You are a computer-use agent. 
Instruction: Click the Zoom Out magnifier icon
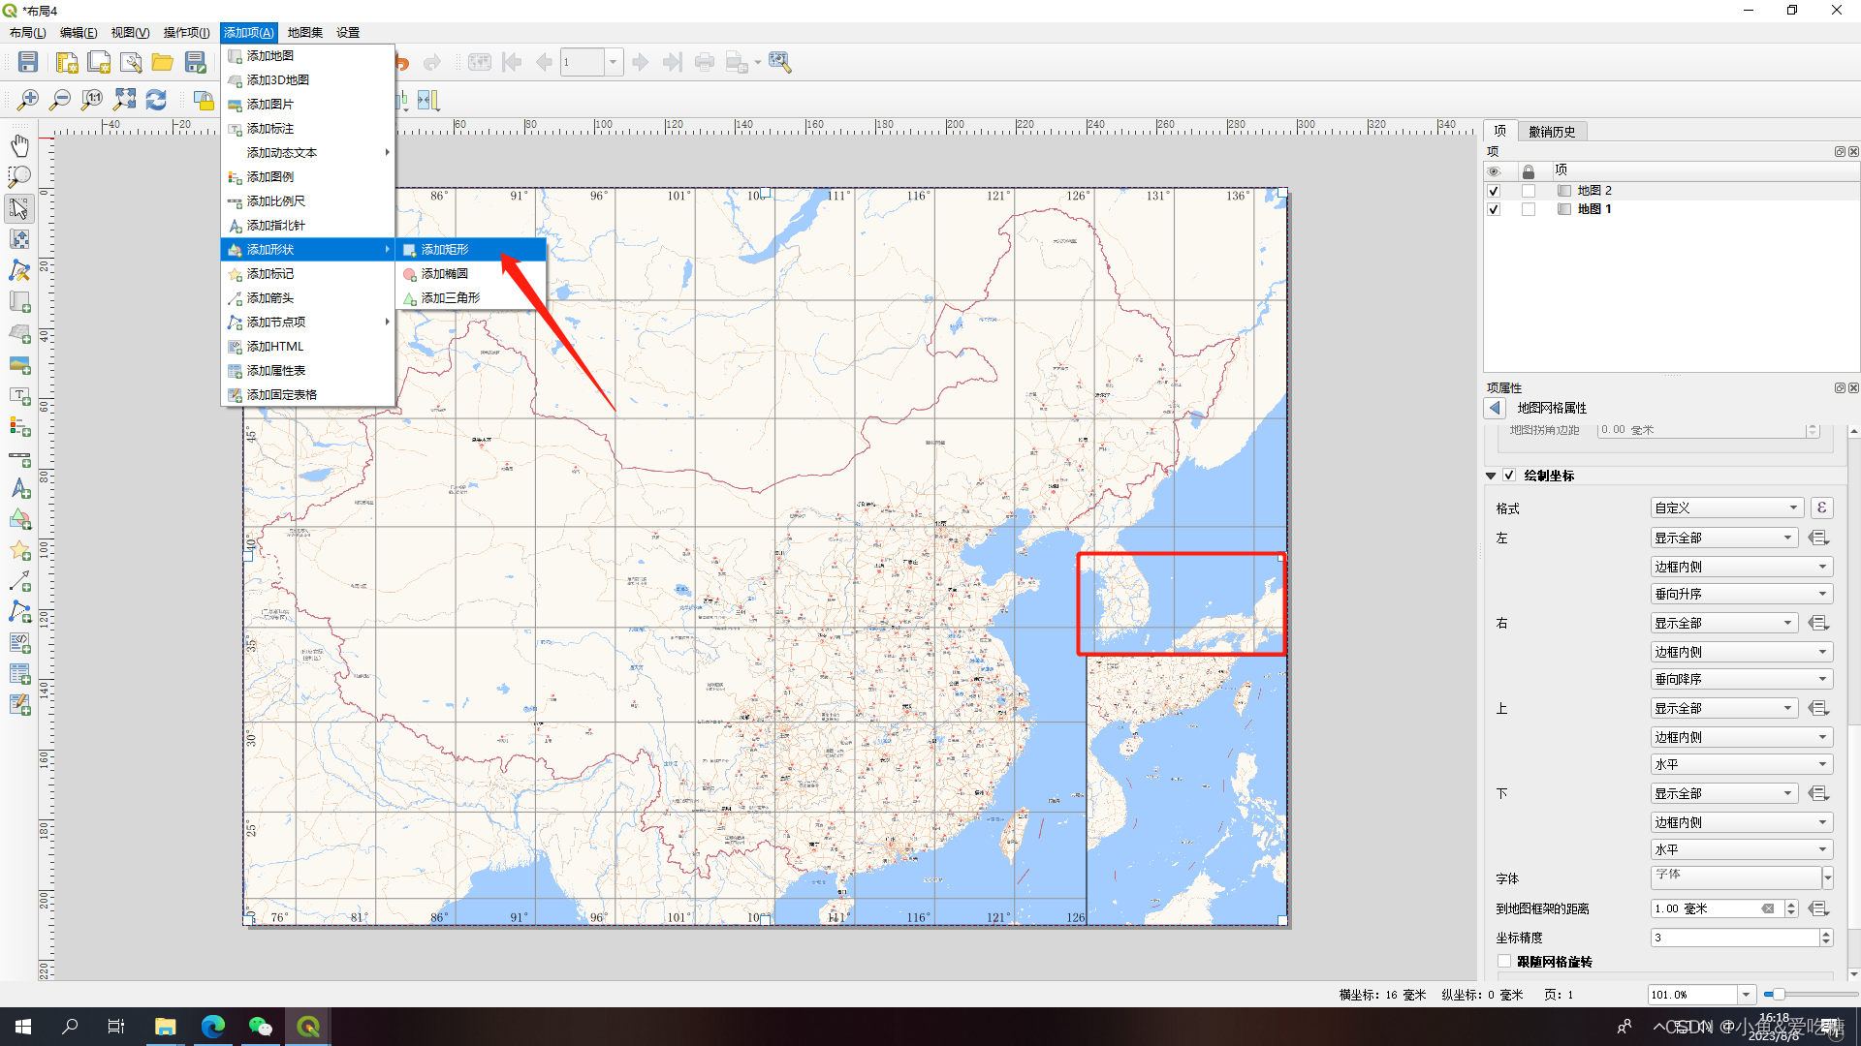click(x=60, y=100)
